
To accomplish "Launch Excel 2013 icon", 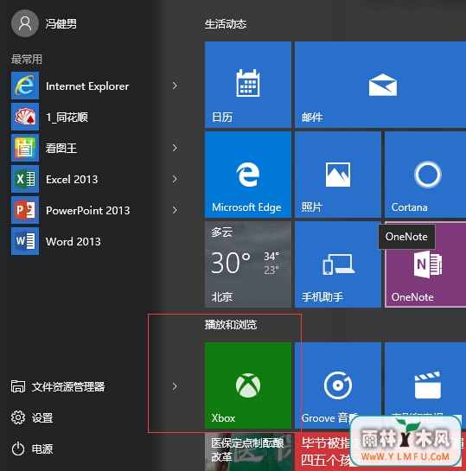I will tap(25, 179).
